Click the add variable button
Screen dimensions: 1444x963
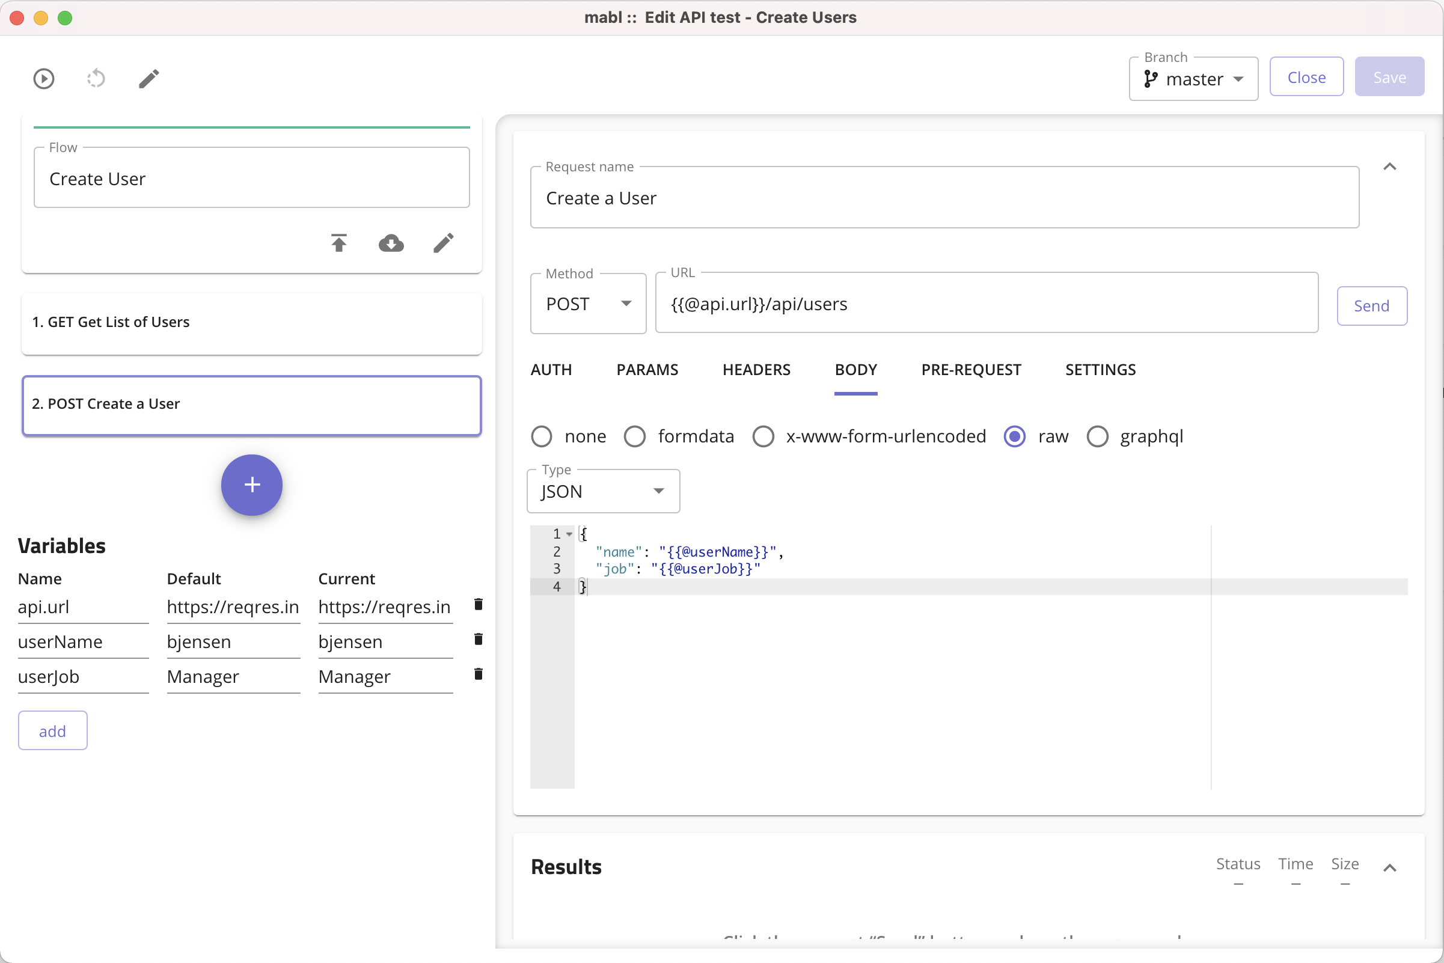click(52, 731)
